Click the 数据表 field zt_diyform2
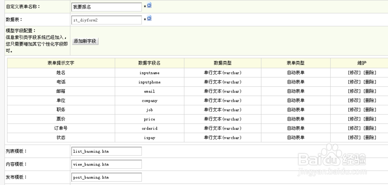 106,20
